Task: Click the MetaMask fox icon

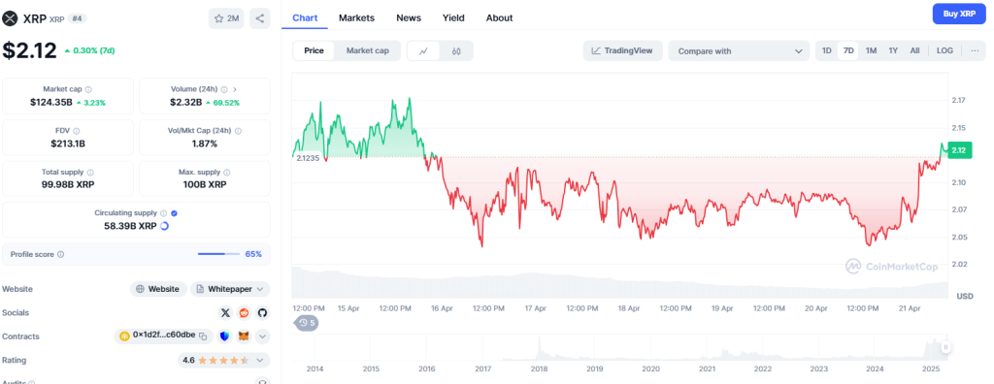Action: [x=244, y=336]
